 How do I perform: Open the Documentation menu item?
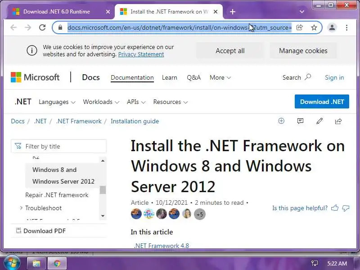pyautogui.click(x=132, y=77)
